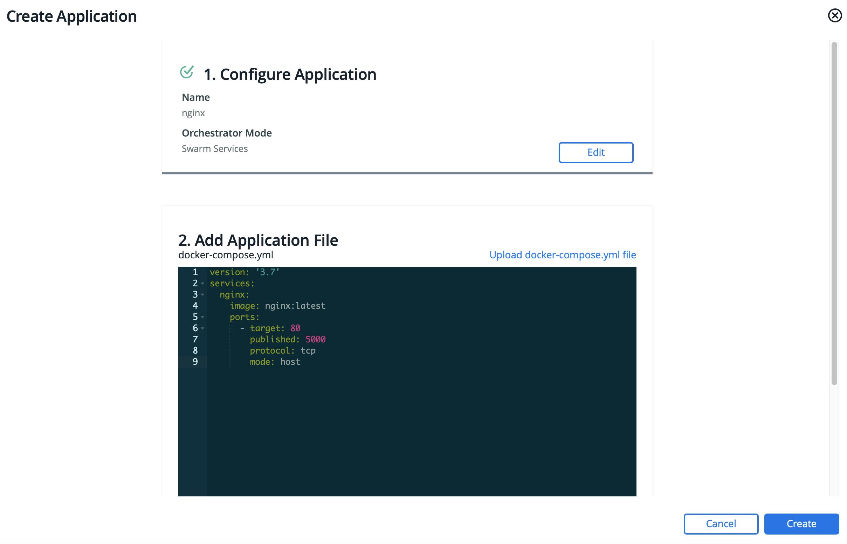Collapse the nginx block on line 3
Viewport: 847px width, 544px height.
(x=202, y=295)
